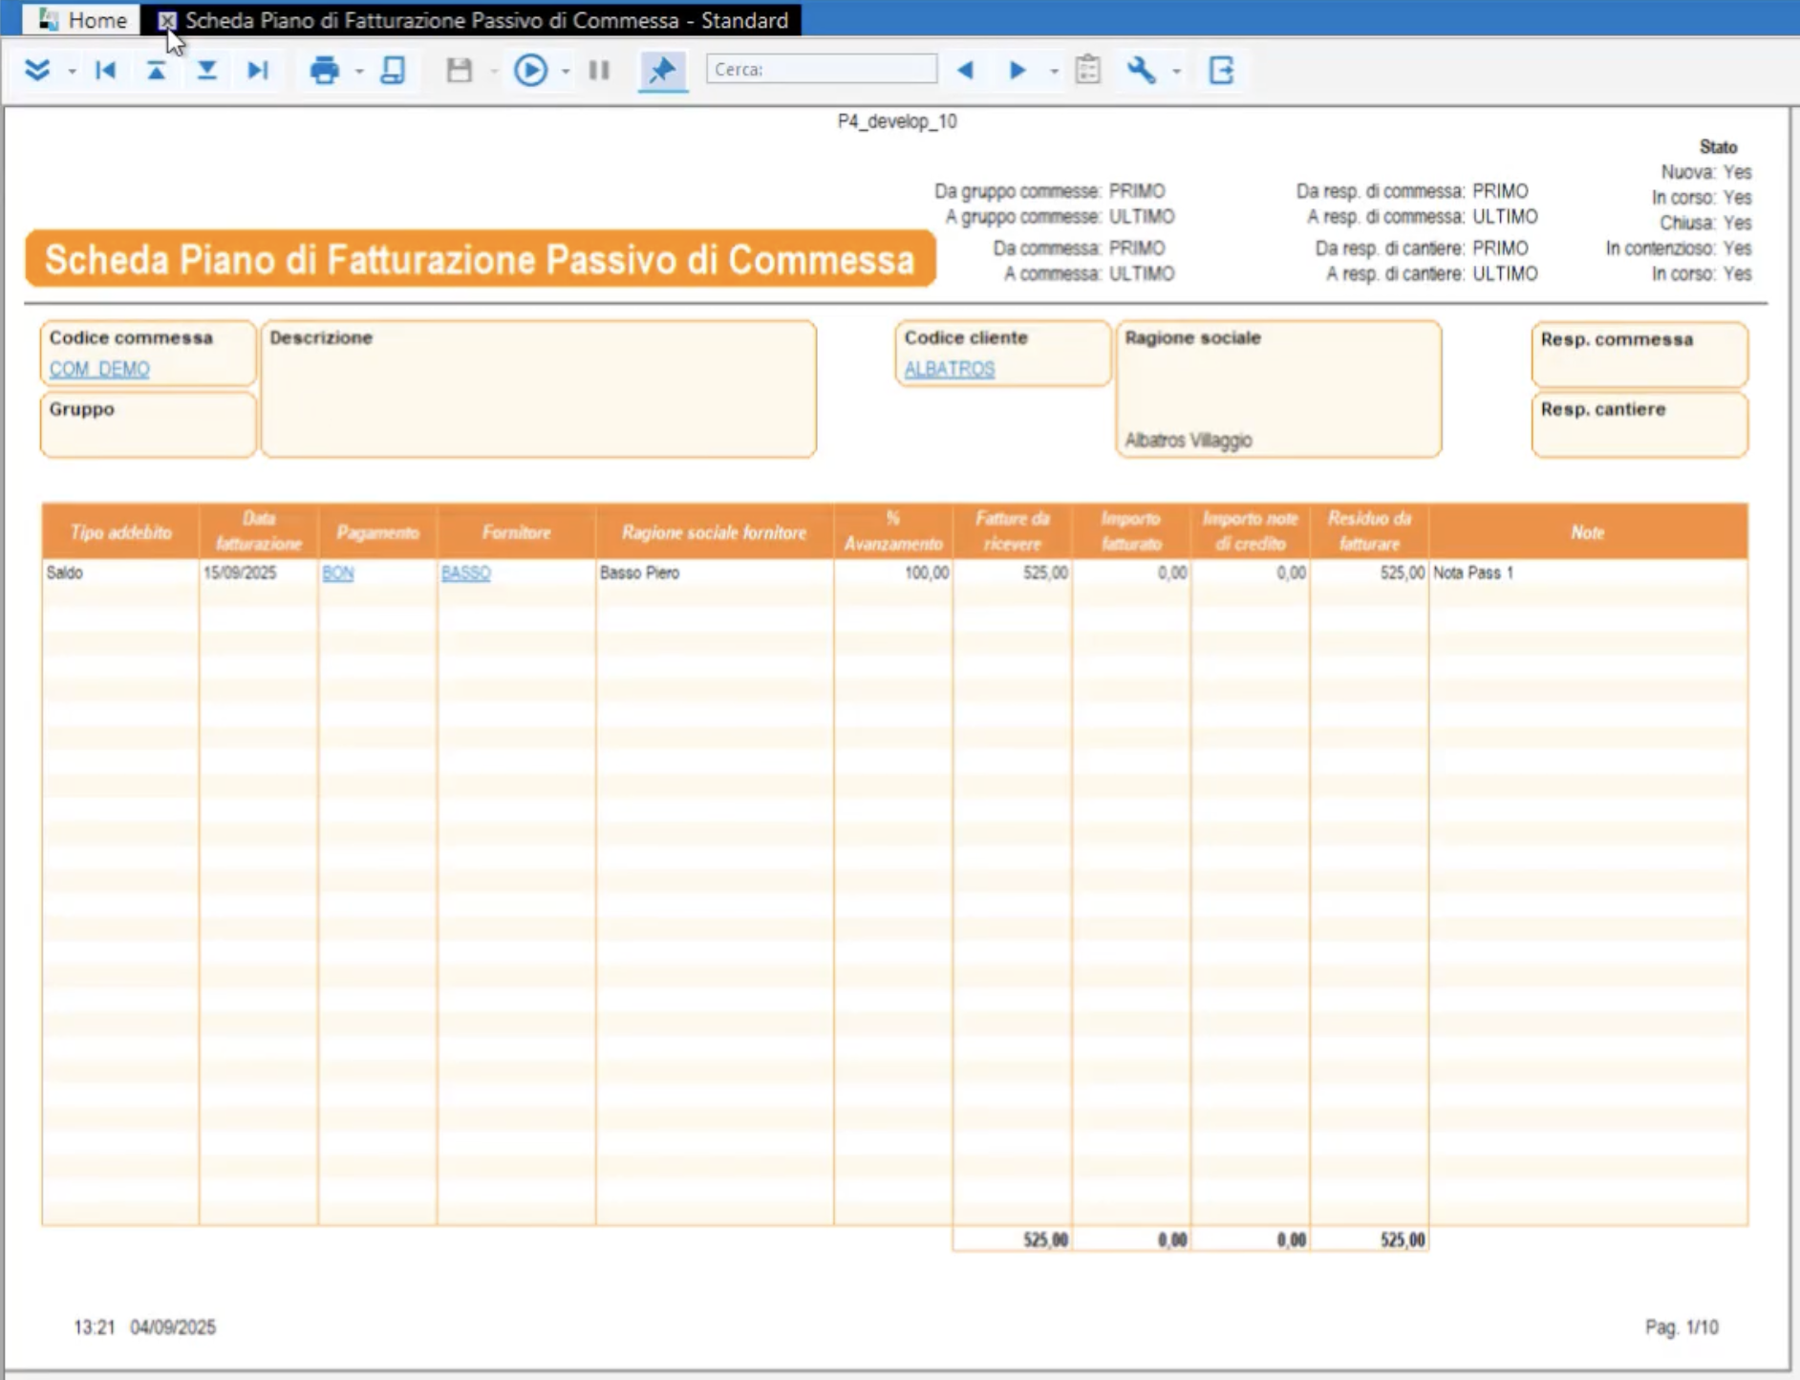1800x1380 pixels.
Task: Click the 'Ragione sociale fornitore' column header
Action: (x=714, y=531)
